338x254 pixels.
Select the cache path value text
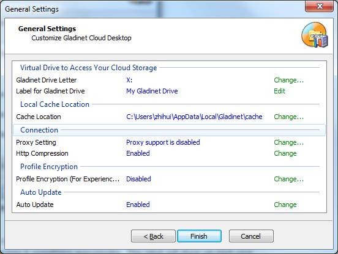click(194, 117)
